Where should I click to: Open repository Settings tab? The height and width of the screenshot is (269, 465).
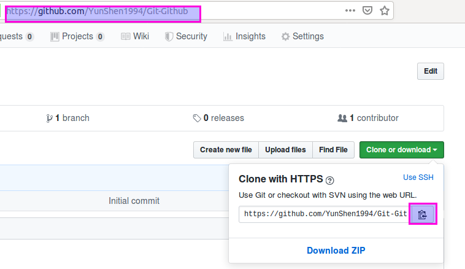click(302, 36)
